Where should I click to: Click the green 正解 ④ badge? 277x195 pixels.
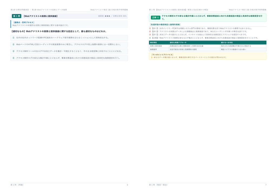click(x=156, y=18)
